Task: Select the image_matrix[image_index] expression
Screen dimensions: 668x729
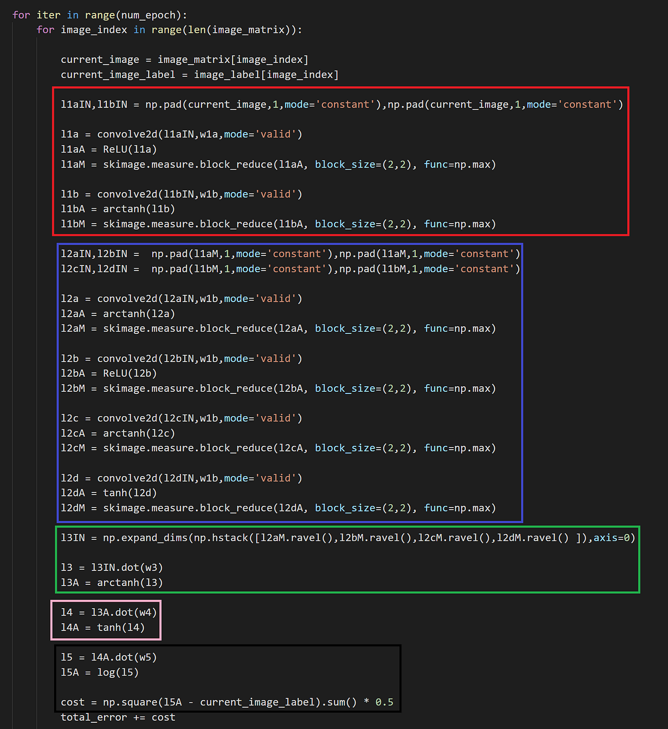Action: (233, 59)
